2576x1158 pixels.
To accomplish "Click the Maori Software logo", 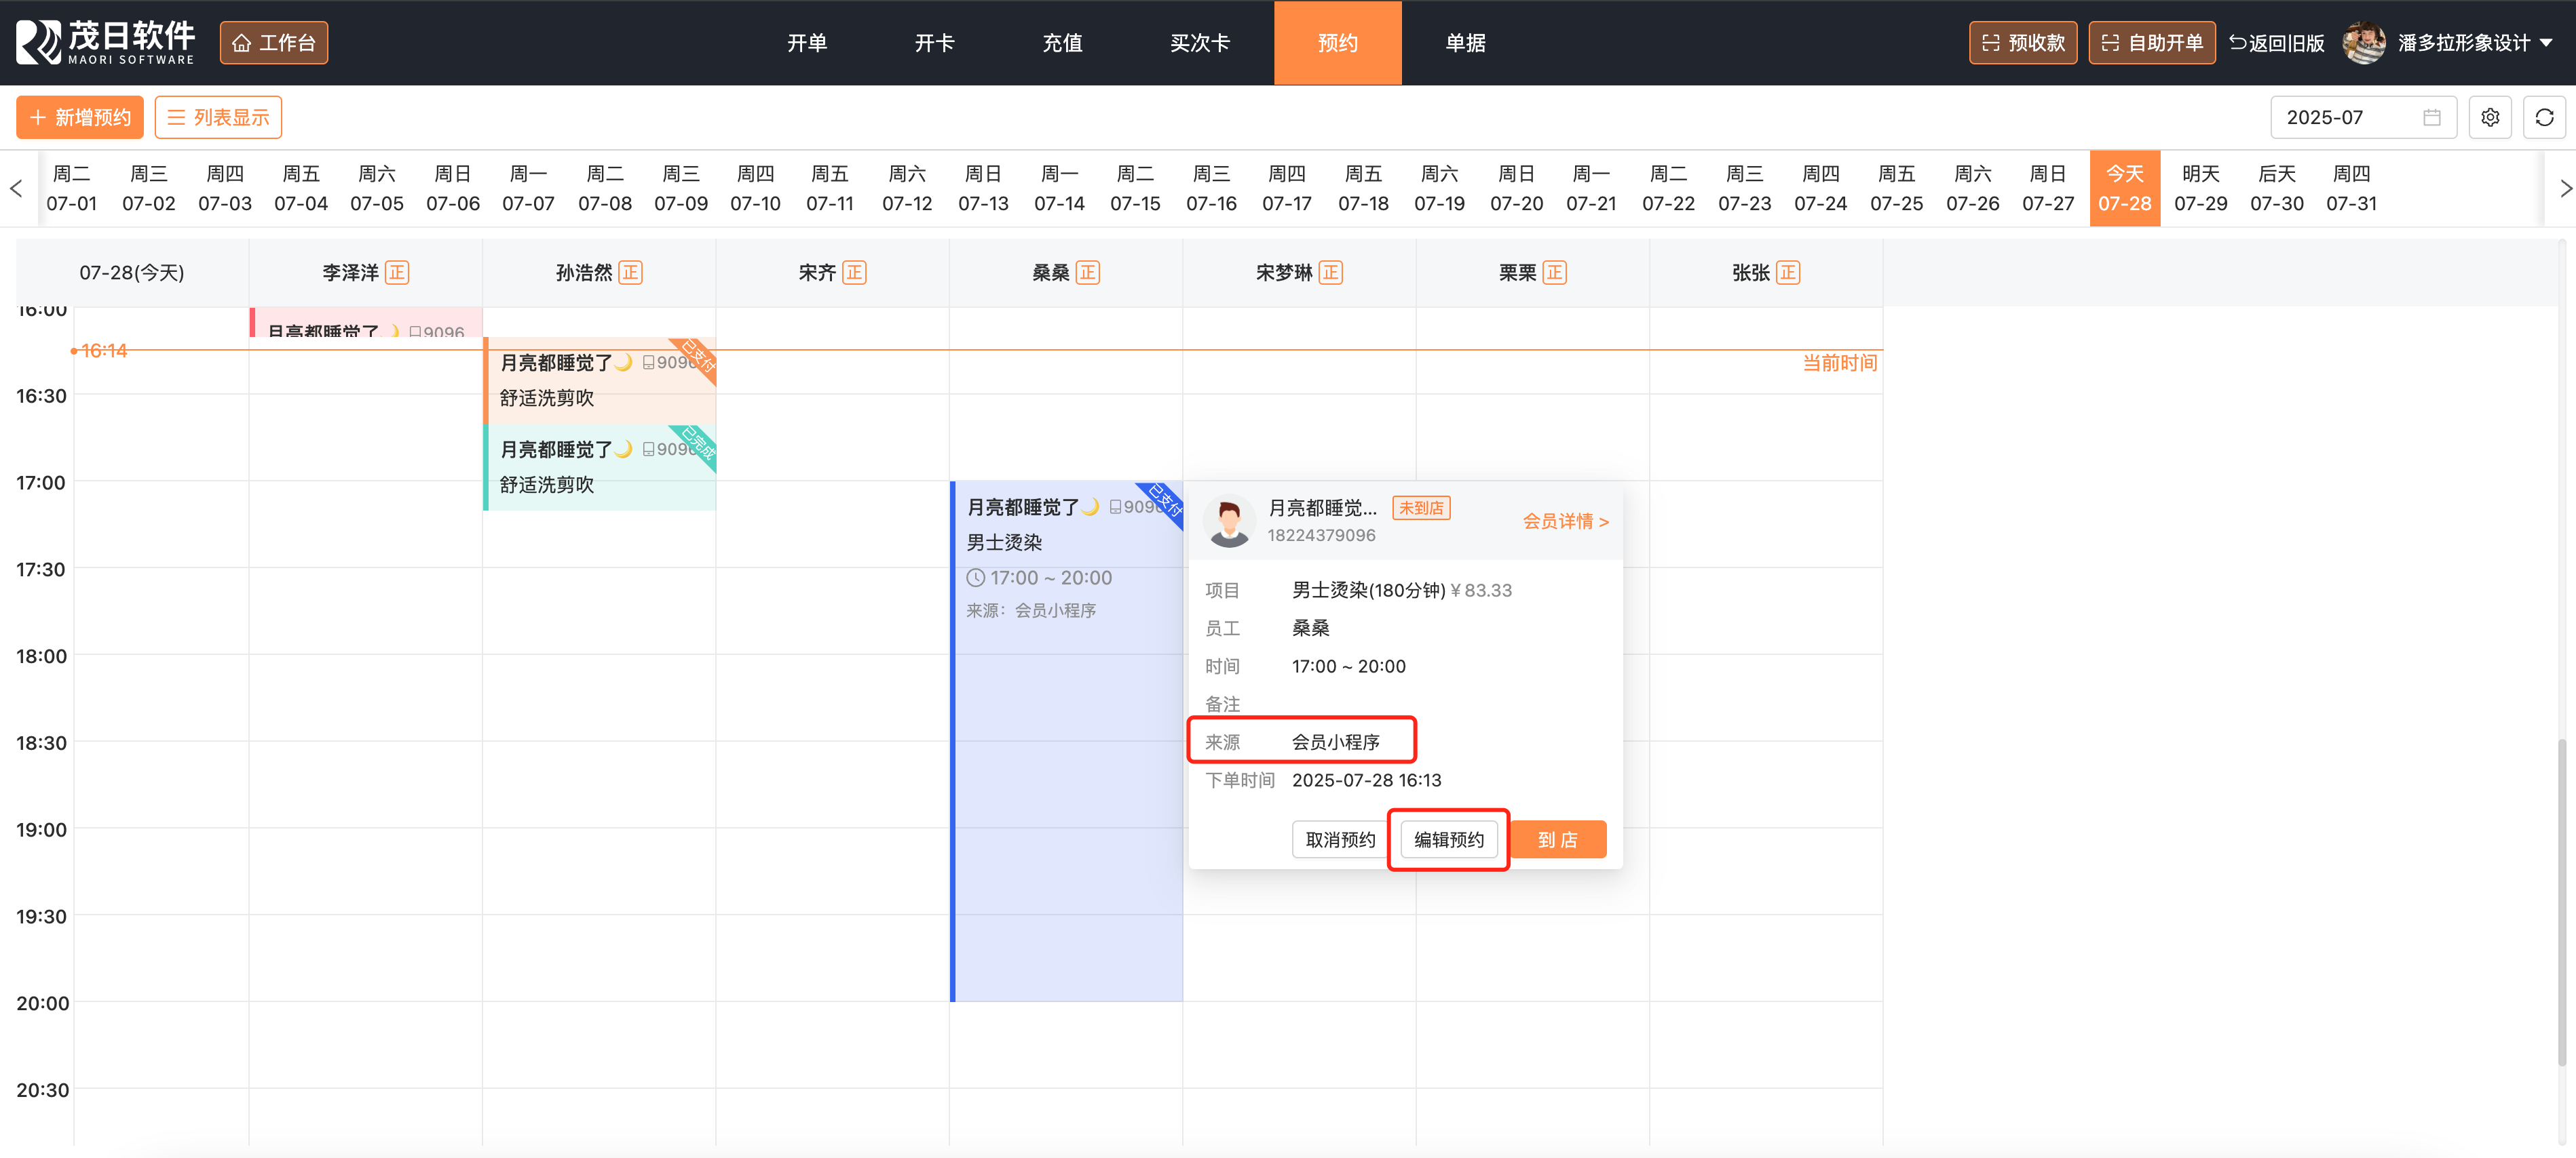I will coord(105,42).
